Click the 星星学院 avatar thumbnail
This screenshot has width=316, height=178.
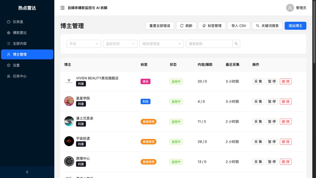point(69,101)
